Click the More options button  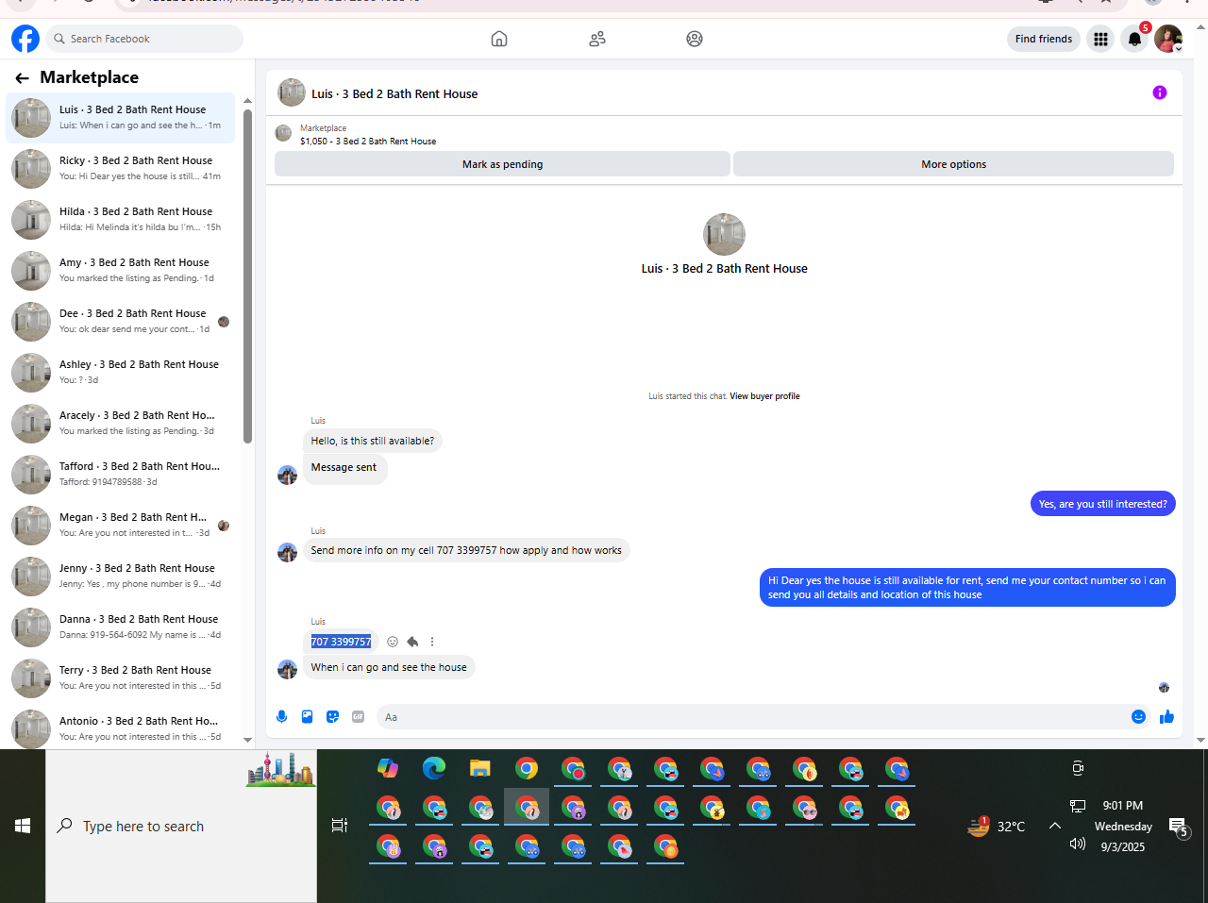pos(953,164)
